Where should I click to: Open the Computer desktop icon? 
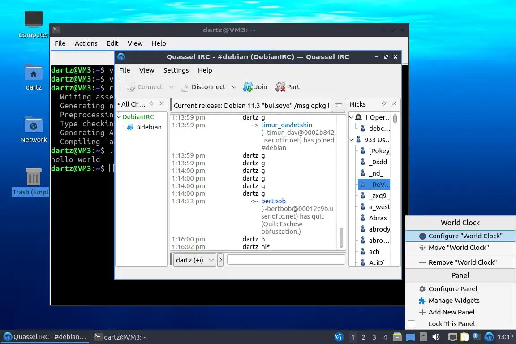tap(34, 25)
